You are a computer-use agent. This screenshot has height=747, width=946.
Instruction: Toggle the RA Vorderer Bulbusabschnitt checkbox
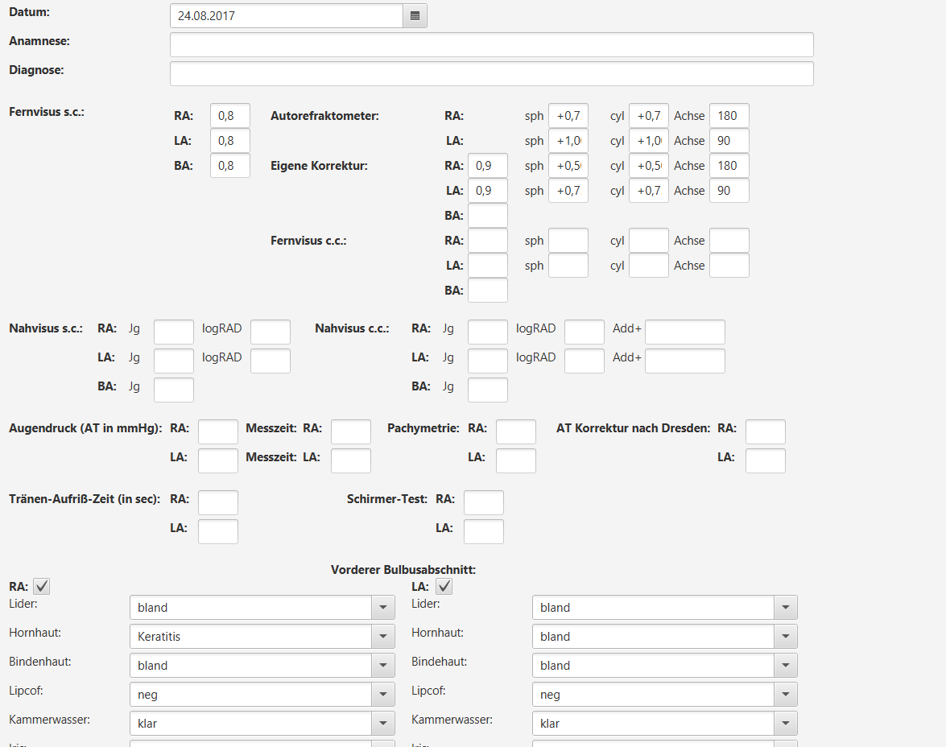click(x=42, y=586)
